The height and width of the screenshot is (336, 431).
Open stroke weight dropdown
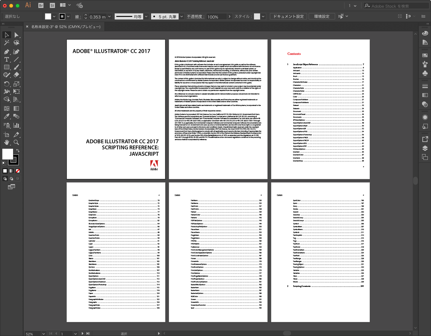point(109,16)
